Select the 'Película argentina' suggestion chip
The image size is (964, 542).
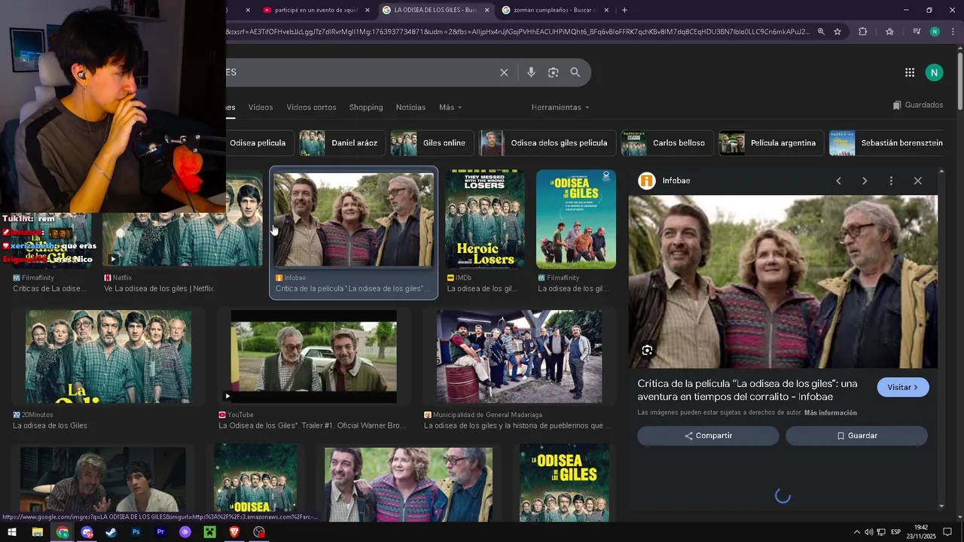pos(771,143)
